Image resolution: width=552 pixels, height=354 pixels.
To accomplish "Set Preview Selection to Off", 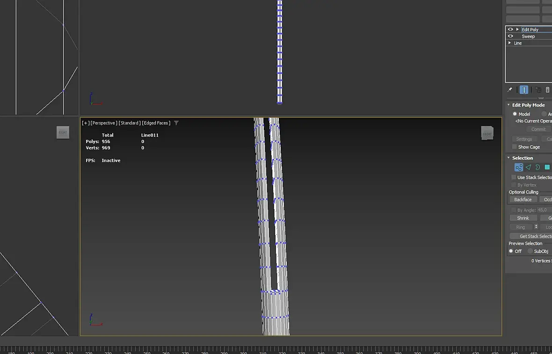I will pyautogui.click(x=511, y=251).
